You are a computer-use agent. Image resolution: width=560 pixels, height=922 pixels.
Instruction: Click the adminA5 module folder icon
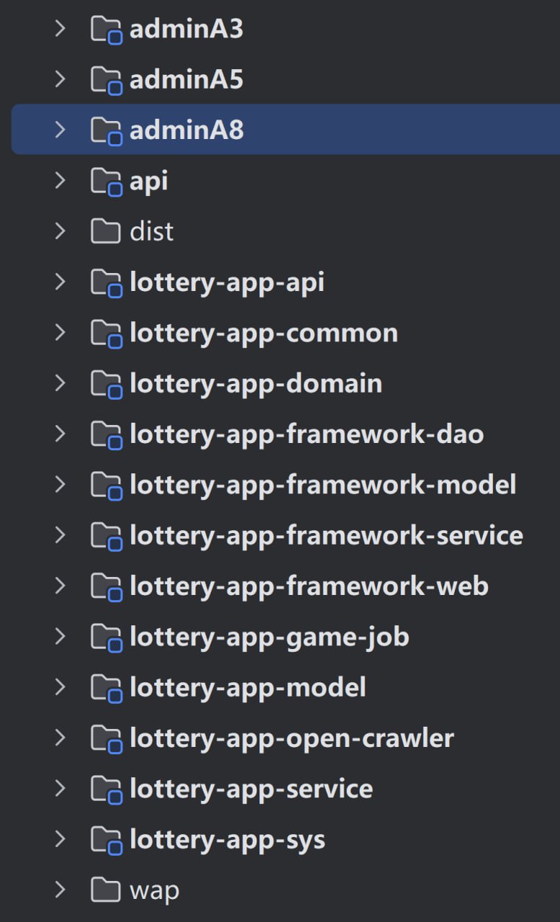[106, 80]
